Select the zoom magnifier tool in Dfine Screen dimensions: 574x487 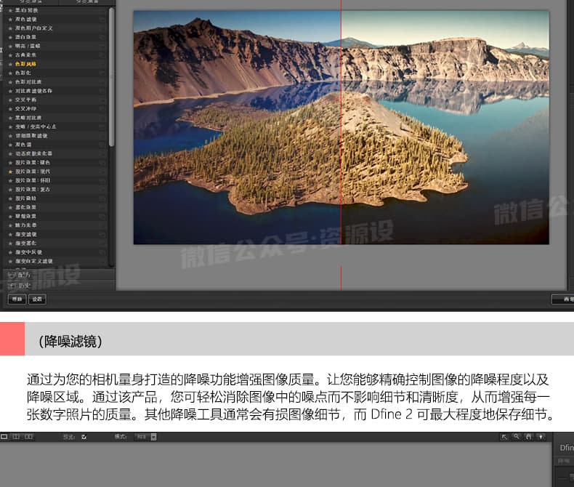coord(516,436)
